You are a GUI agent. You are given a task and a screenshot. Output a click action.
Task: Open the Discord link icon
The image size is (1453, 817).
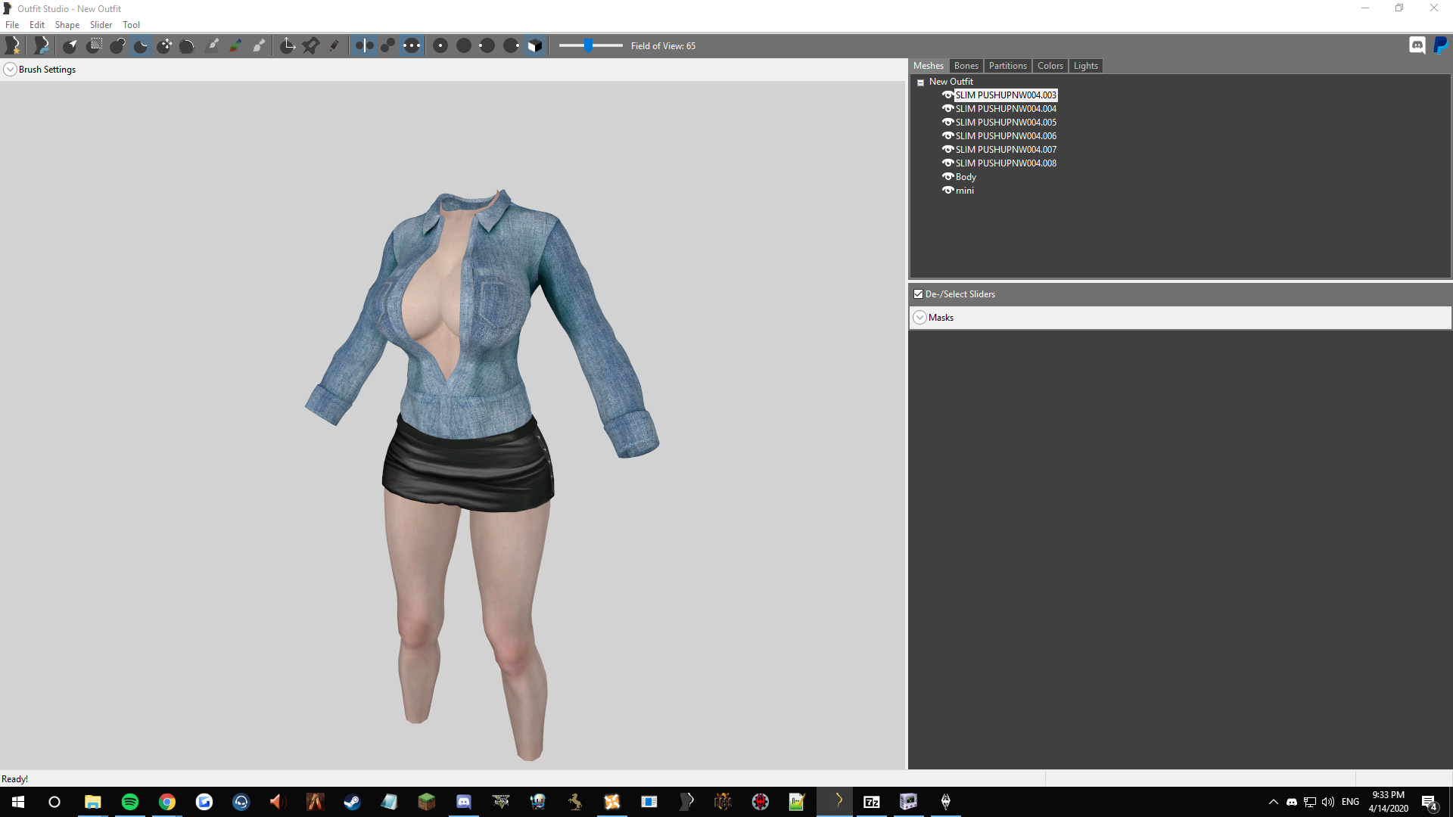(1417, 45)
